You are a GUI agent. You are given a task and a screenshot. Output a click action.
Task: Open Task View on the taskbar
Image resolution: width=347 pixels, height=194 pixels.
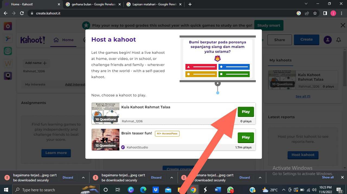[x=118, y=190]
